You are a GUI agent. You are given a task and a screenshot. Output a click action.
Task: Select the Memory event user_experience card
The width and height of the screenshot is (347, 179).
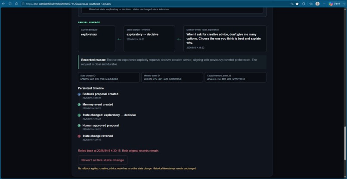coord(225,39)
